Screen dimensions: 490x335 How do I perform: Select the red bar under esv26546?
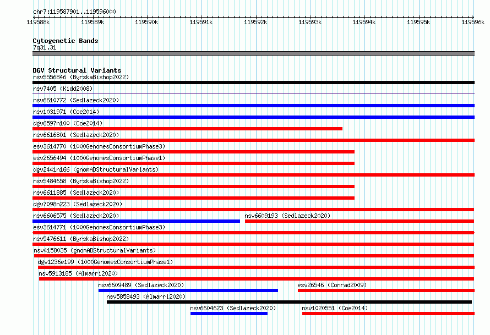pyautogui.click(x=386, y=290)
